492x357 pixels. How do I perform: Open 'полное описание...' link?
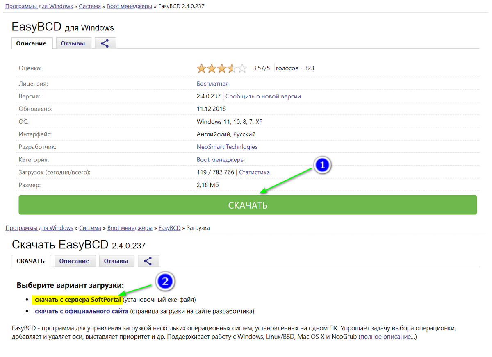(x=388, y=337)
